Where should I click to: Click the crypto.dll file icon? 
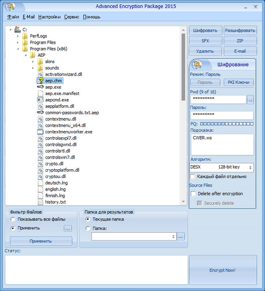pos(40,164)
